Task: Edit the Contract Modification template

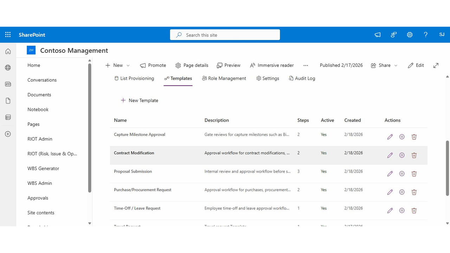Action: 390,155
